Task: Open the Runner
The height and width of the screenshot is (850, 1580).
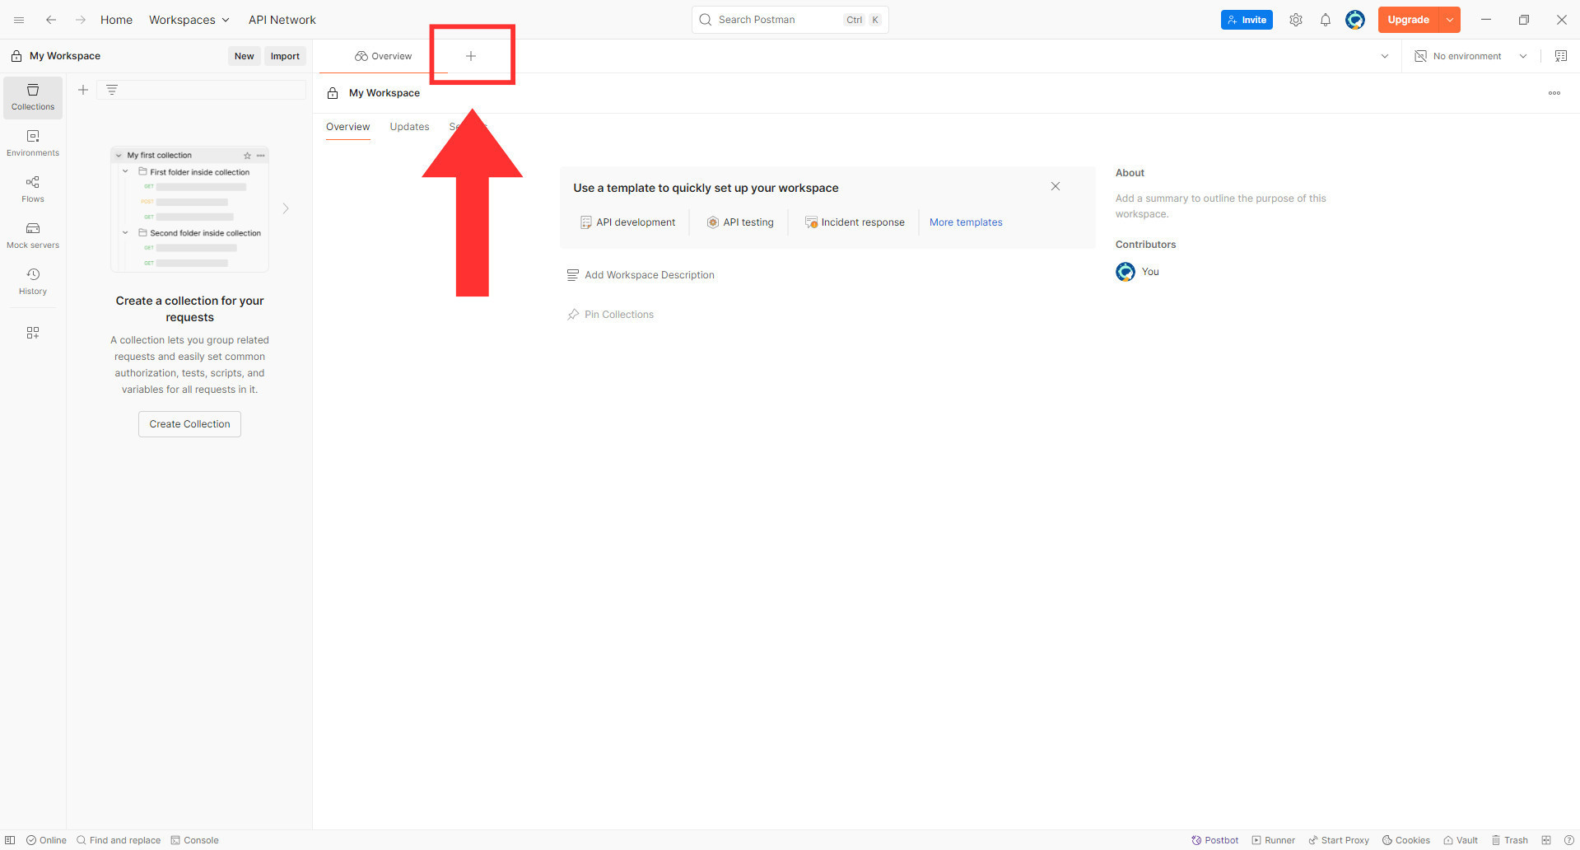Action: tap(1274, 840)
